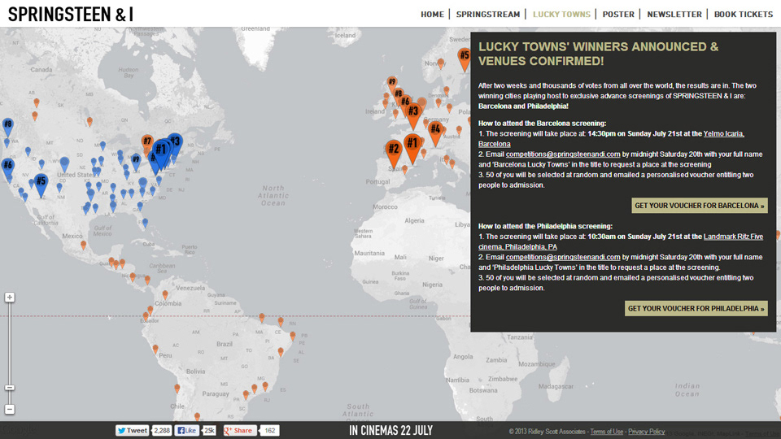Select the orange #4 pin in central Europe
This screenshot has width=781, height=439.
[435, 133]
